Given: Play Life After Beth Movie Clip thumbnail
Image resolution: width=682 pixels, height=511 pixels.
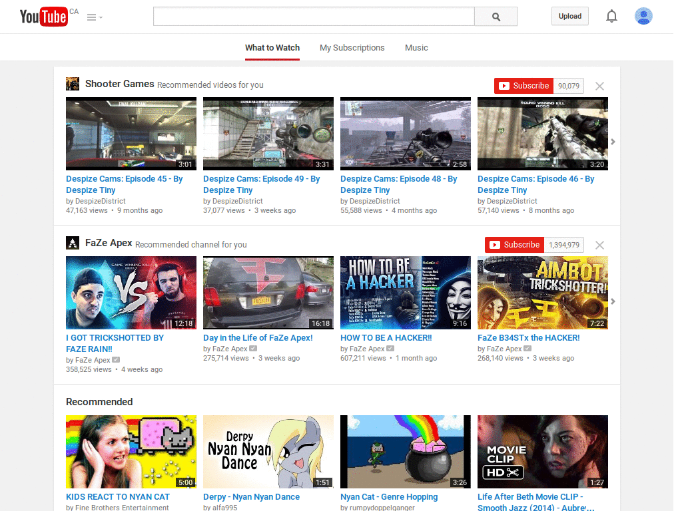Looking at the screenshot, I should pos(542,452).
